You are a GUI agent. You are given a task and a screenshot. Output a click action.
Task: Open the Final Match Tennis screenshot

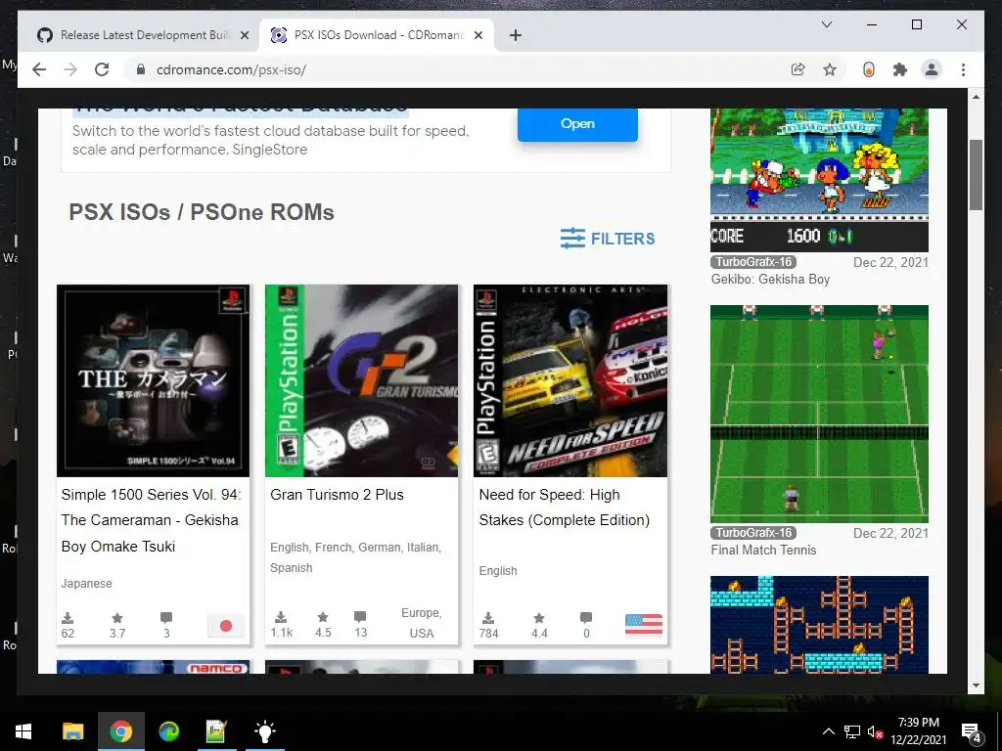pyautogui.click(x=819, y=414)
